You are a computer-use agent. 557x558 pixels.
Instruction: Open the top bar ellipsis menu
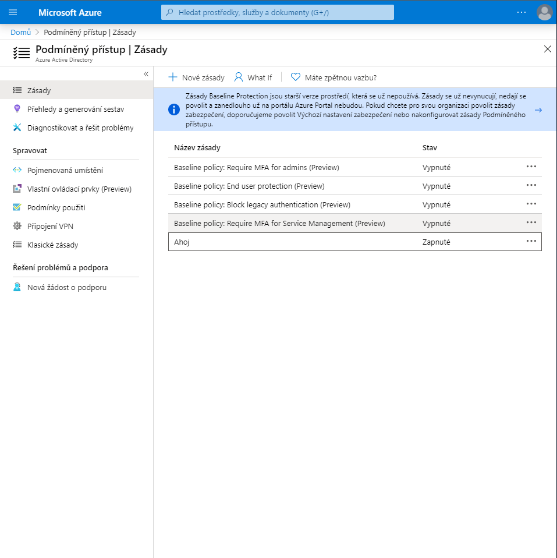[521, 12]
